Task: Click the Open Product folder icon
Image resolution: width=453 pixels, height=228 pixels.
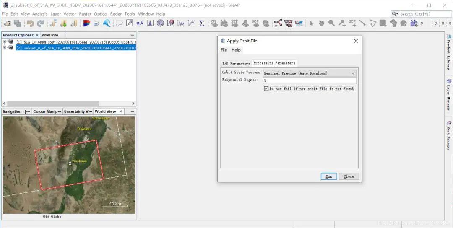Action: coord(7,23)
